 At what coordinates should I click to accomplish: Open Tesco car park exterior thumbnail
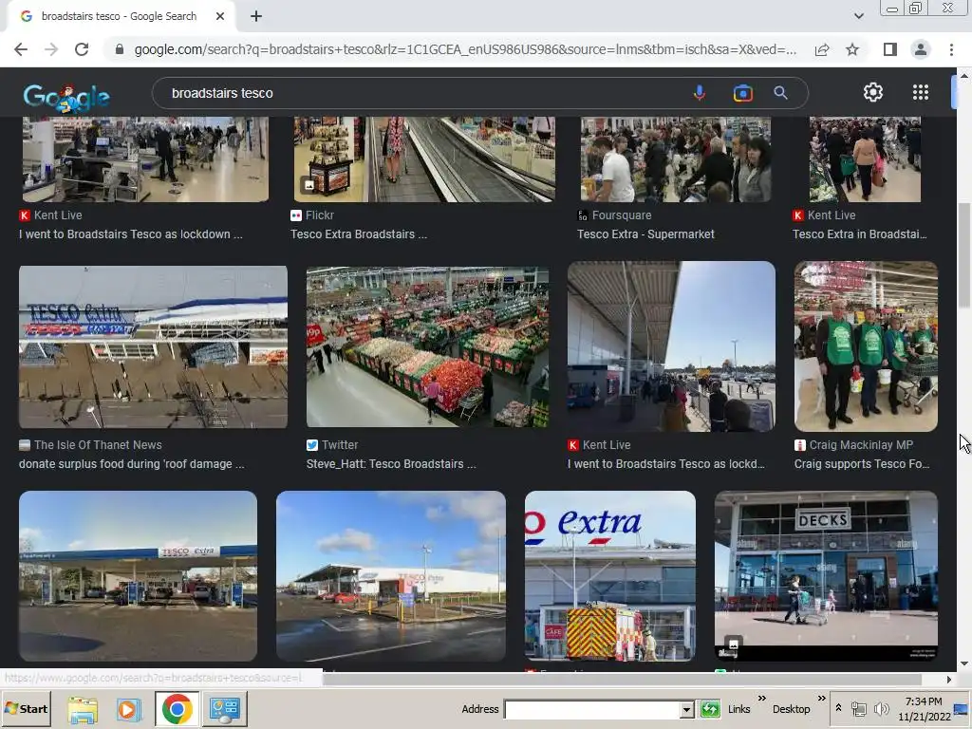coord(390,576)
